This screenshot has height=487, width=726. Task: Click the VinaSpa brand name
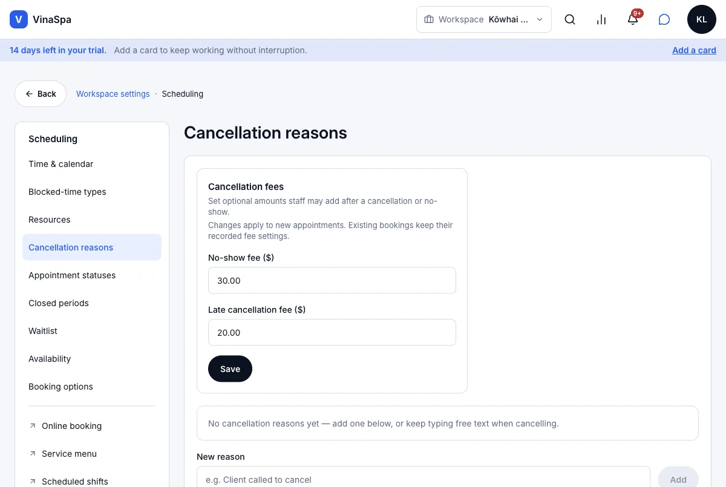[52, 19]
